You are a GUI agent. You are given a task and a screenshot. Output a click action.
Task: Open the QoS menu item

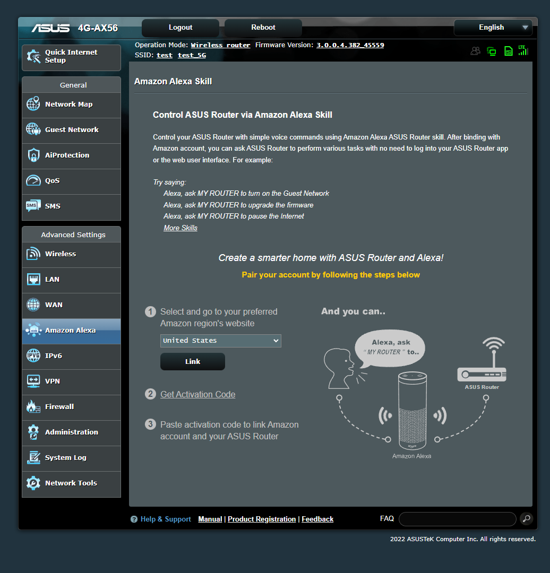71,181
